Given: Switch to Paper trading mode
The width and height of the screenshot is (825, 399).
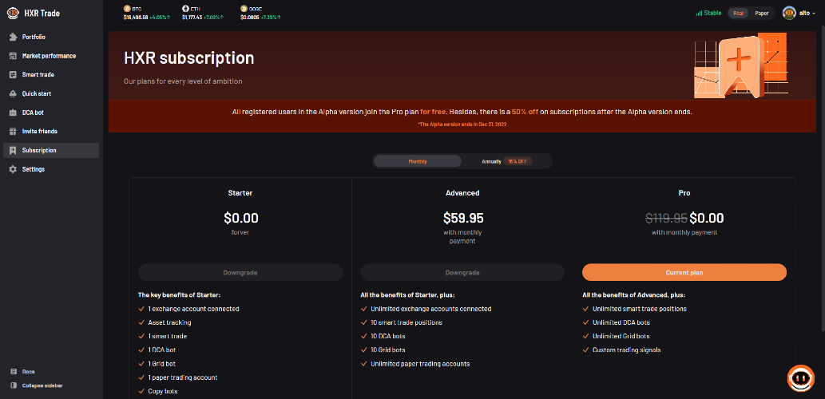Looking at the screenshot, I should tap(761, 13).
